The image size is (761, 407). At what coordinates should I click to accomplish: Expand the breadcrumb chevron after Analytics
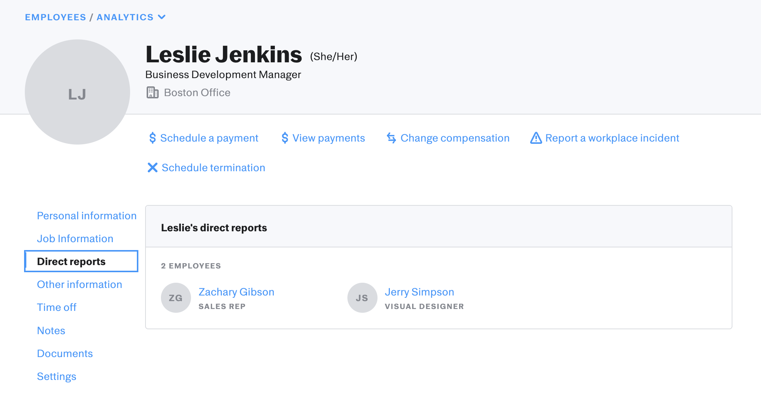tap(162, 17)
